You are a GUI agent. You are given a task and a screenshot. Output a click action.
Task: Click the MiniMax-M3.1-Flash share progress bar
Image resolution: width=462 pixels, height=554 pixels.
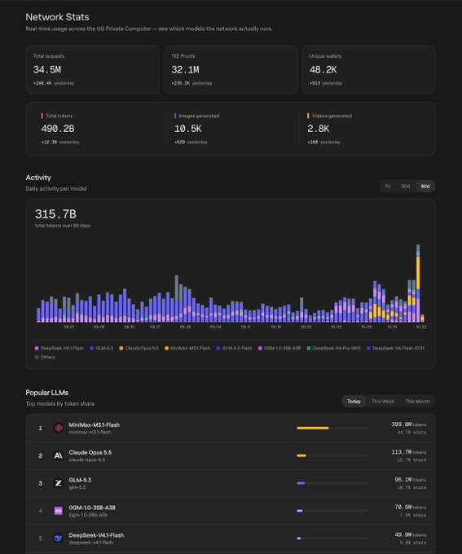pos(332,429)
